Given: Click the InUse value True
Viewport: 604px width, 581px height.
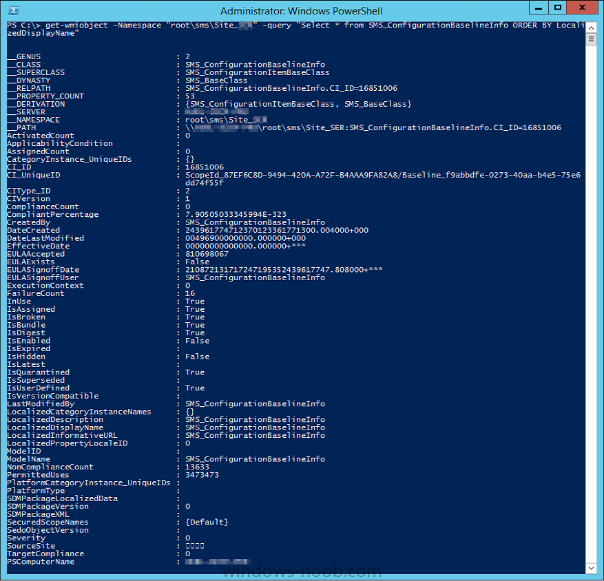Looking at the screenshot, I should point(195,302).
